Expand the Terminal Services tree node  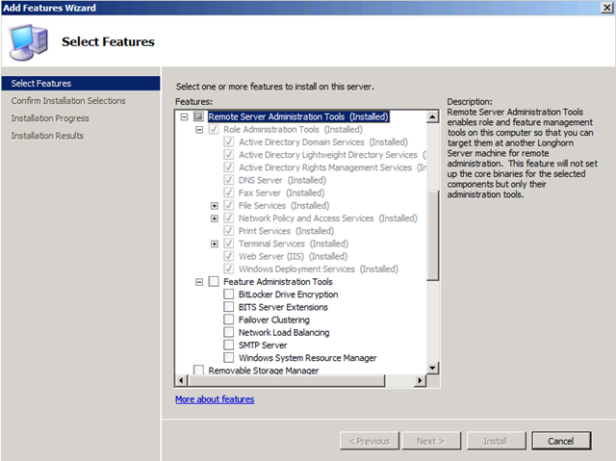click(215, 243)
